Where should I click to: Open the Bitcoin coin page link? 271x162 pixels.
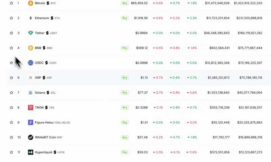[40, 3]
